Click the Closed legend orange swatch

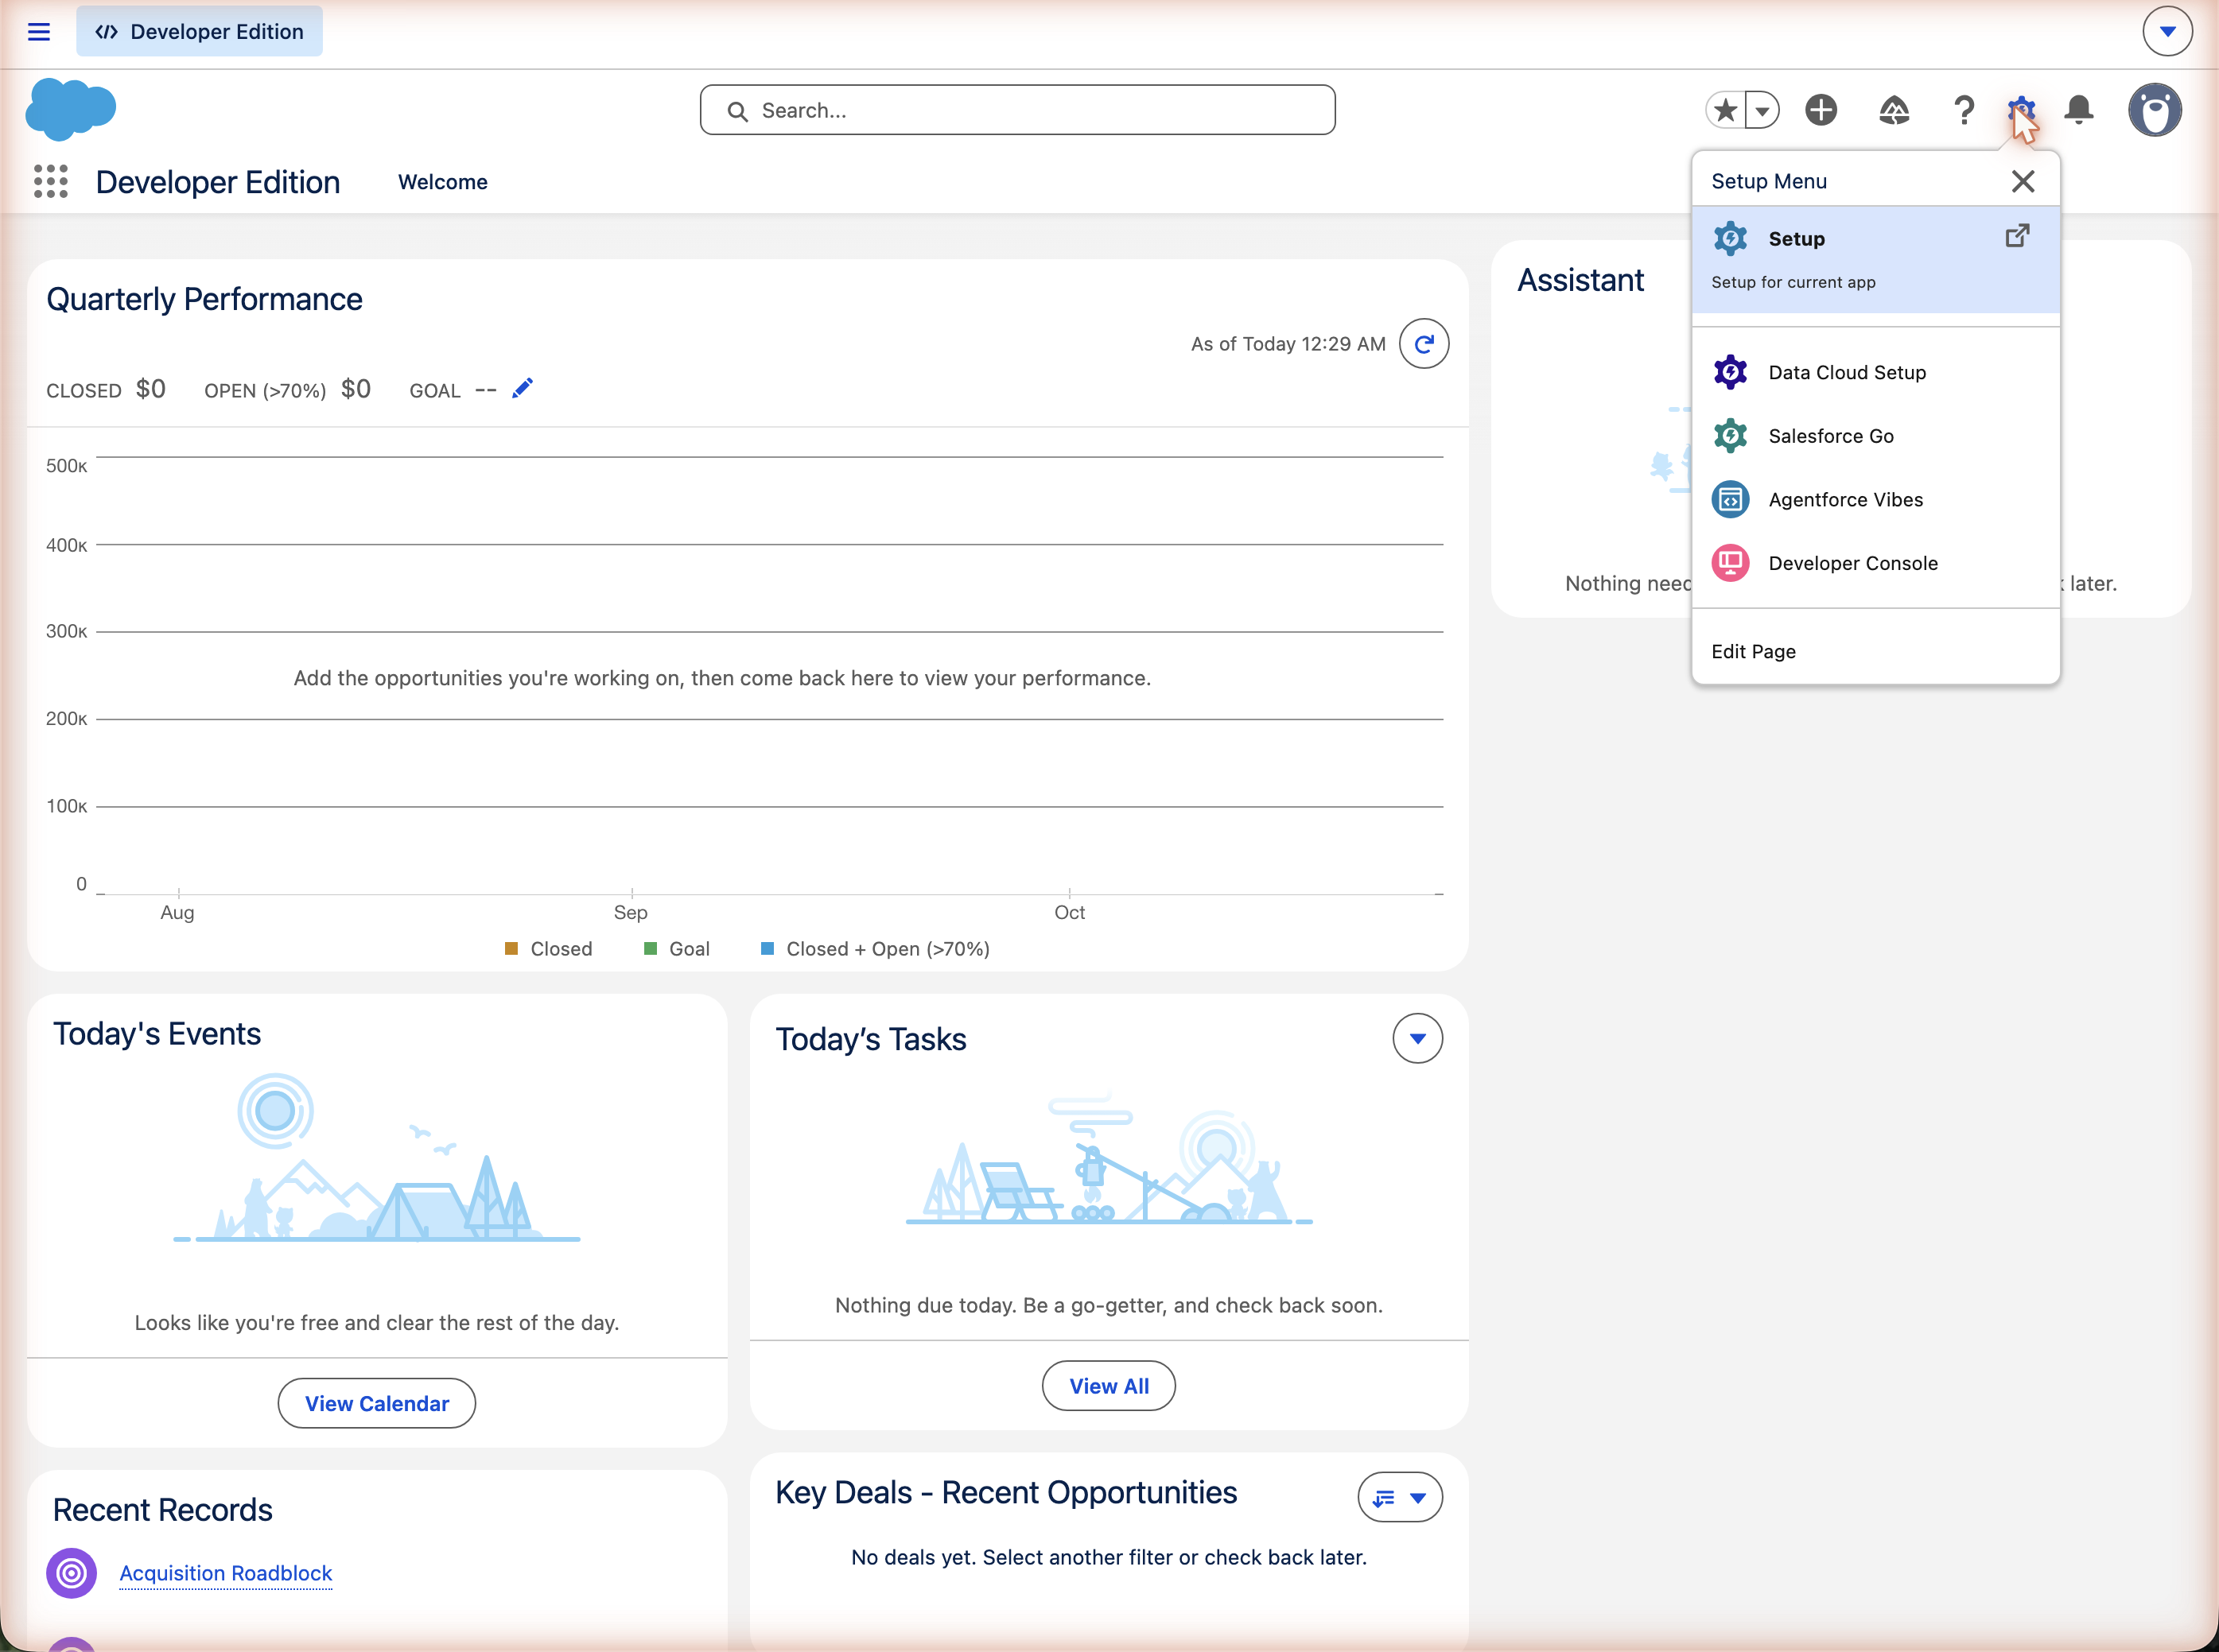511,949
